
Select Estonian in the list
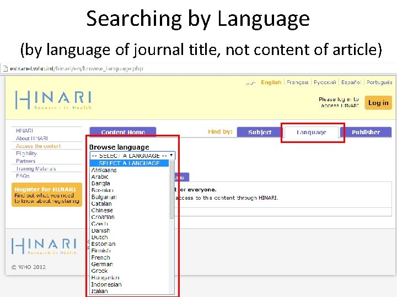(x=103, y=244)
